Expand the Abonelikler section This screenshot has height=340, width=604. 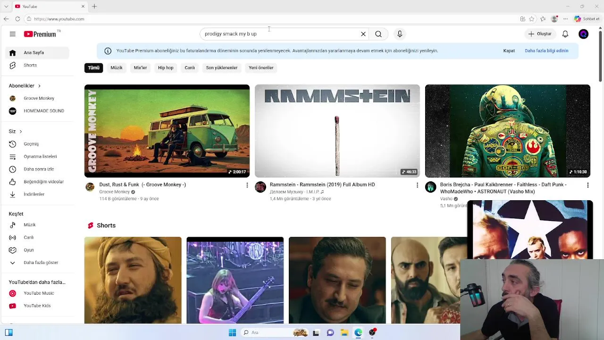[x=25, y=85]
